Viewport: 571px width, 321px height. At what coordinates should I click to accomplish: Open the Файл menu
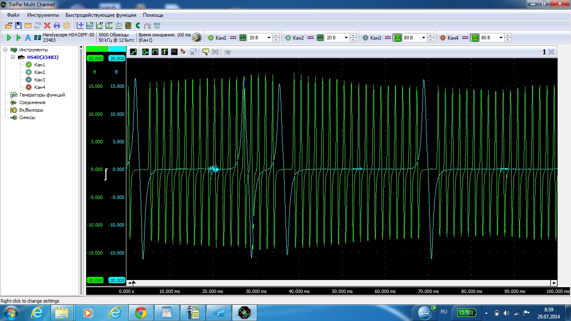click(13, 15)
